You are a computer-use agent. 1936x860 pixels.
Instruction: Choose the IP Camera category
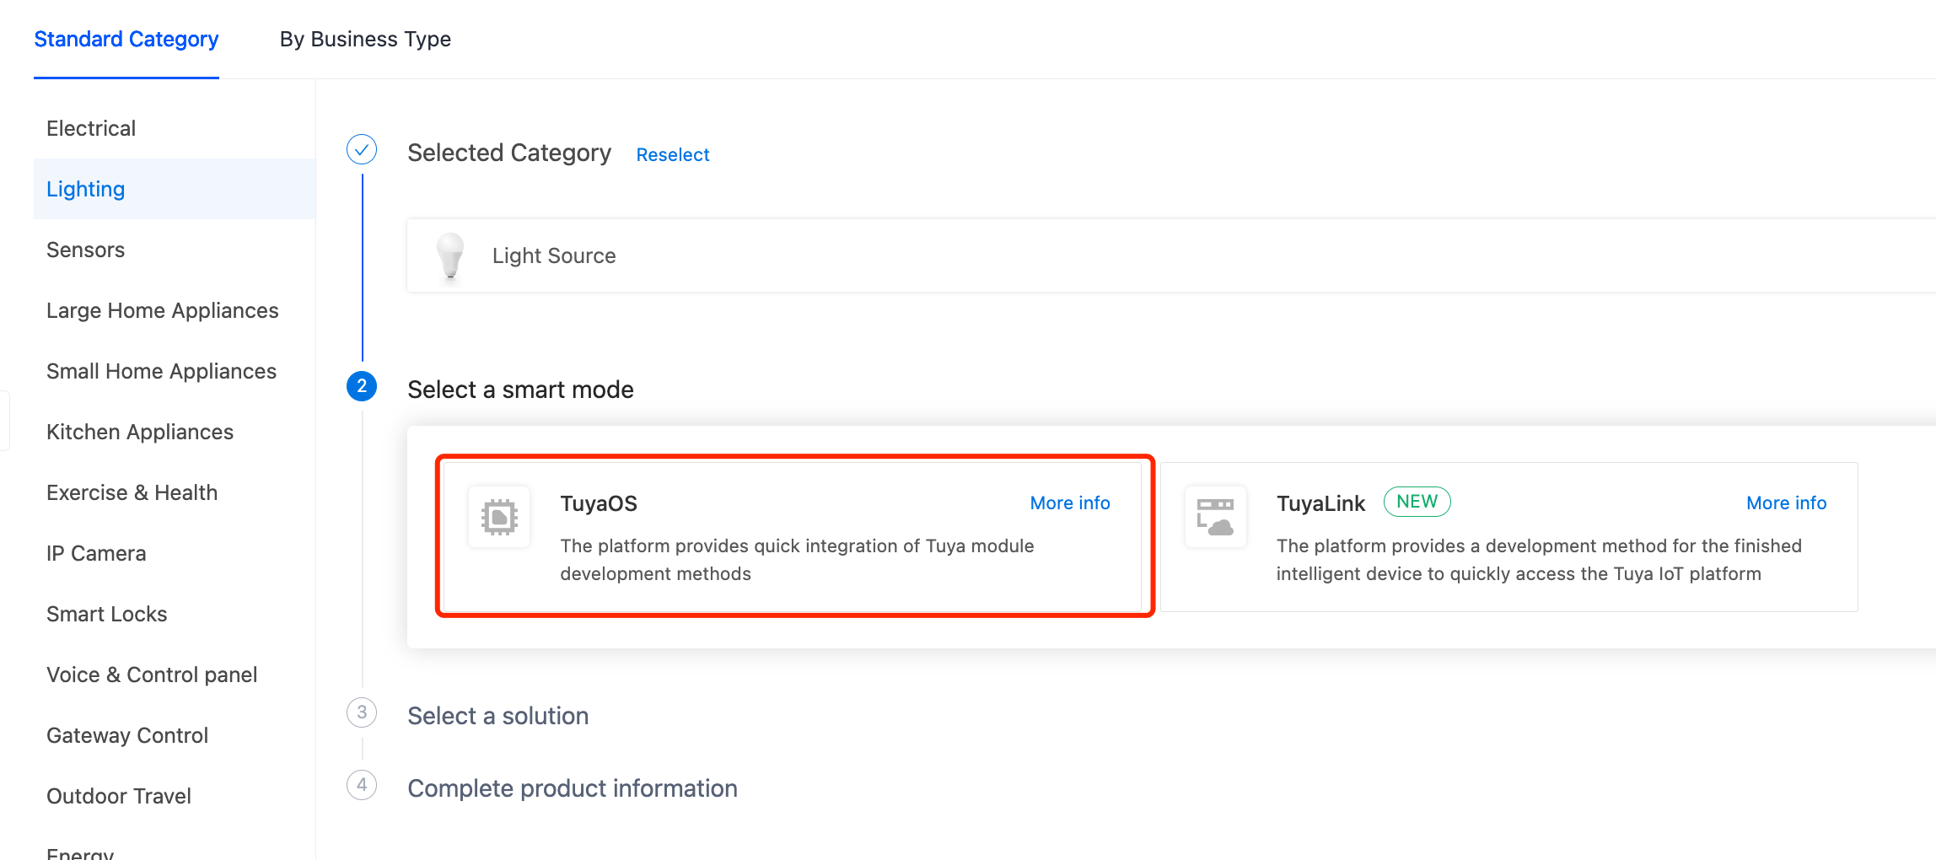175,553
